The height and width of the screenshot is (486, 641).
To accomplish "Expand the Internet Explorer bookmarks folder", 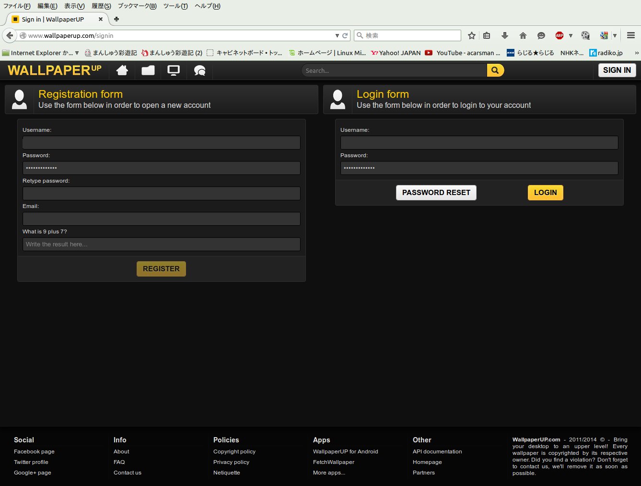I will coord(40,53).
